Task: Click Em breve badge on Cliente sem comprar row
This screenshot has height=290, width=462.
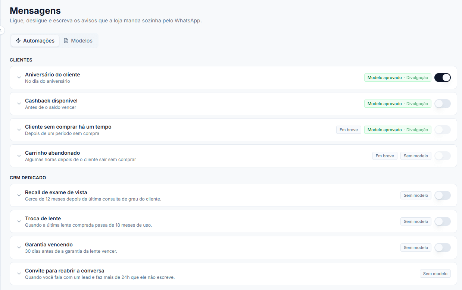Action: coord(349,130)
